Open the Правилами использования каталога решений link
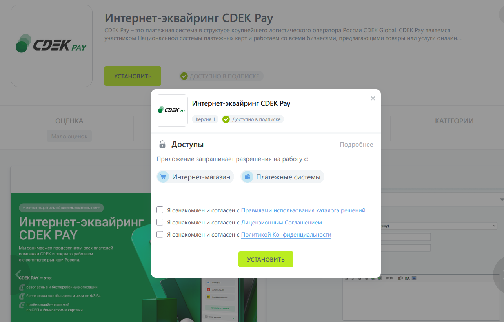The image size is (504, 322). 303,210
